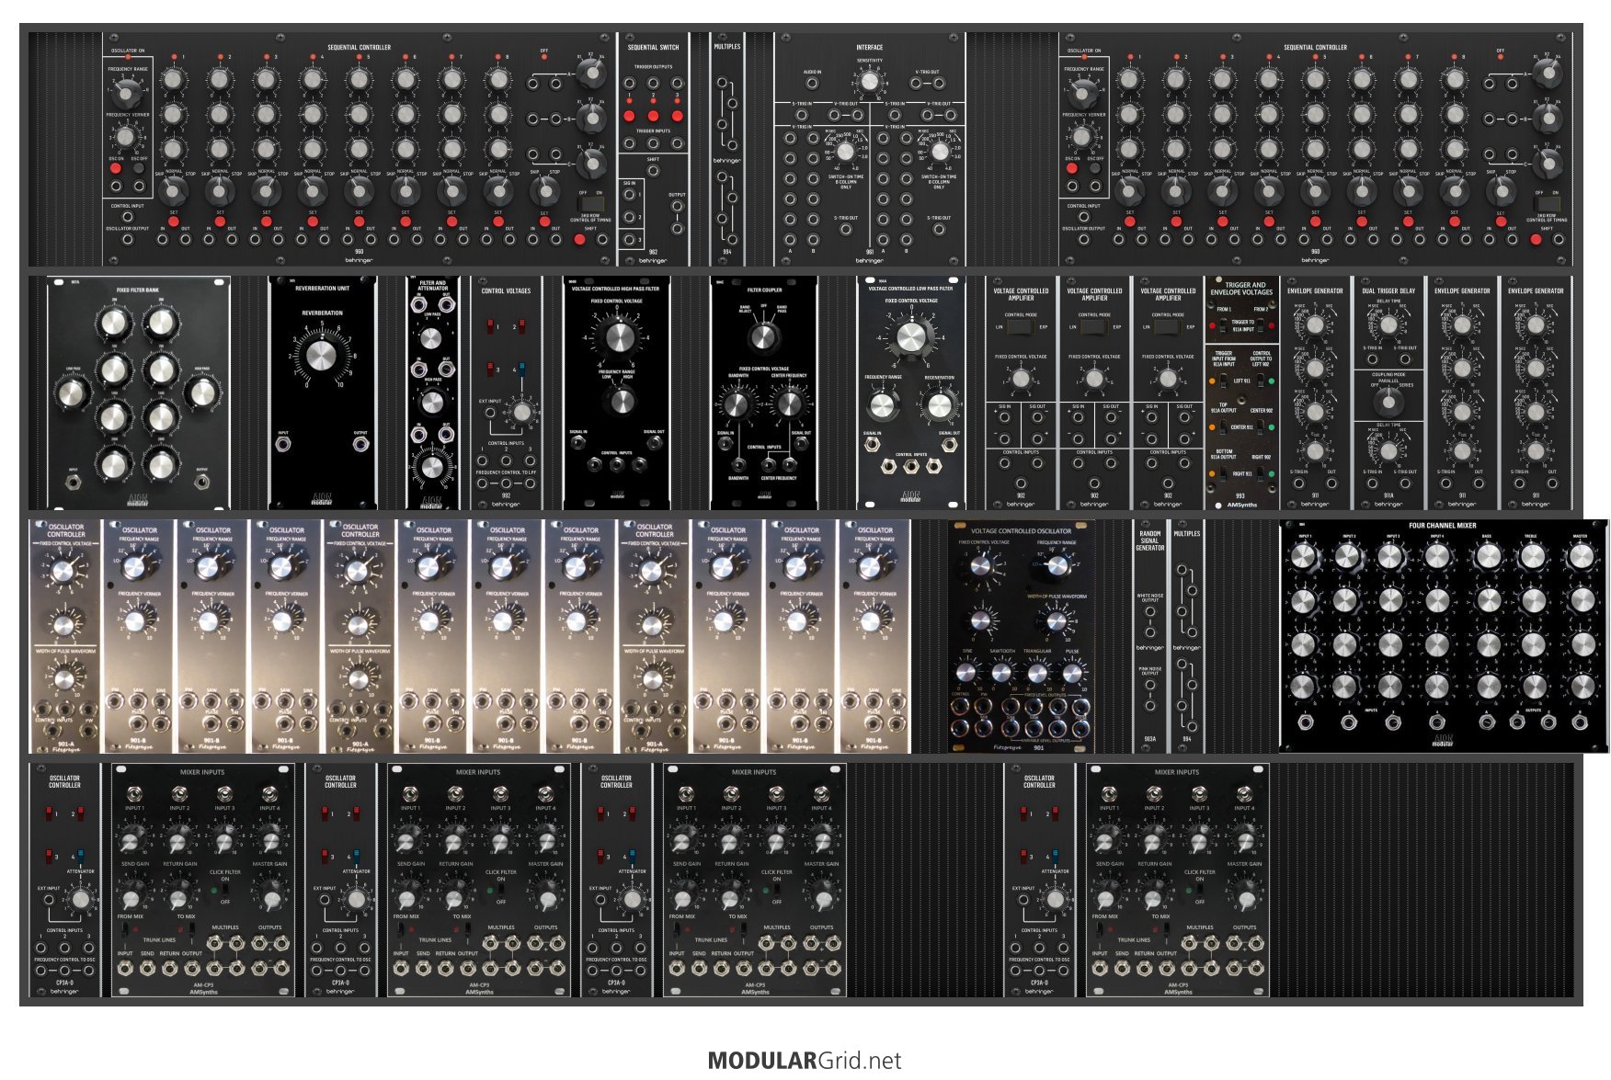Toggle 3rd Row Timing switch on right Sequential Controller
Screen dimensions: 1611x1080
[x=1546, y=203]
